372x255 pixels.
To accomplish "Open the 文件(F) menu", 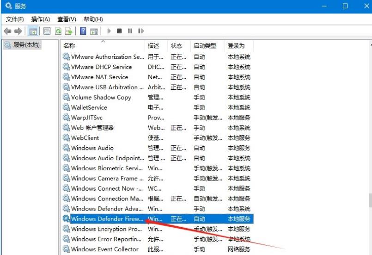I will coord(15,19).
